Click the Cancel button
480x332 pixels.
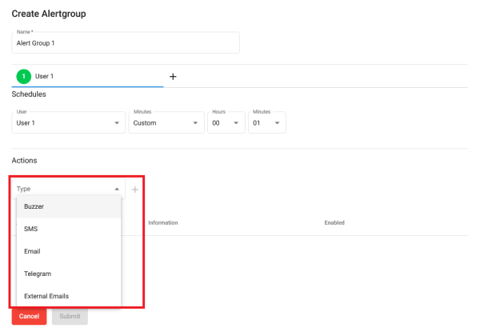click(x=29, y=316)
